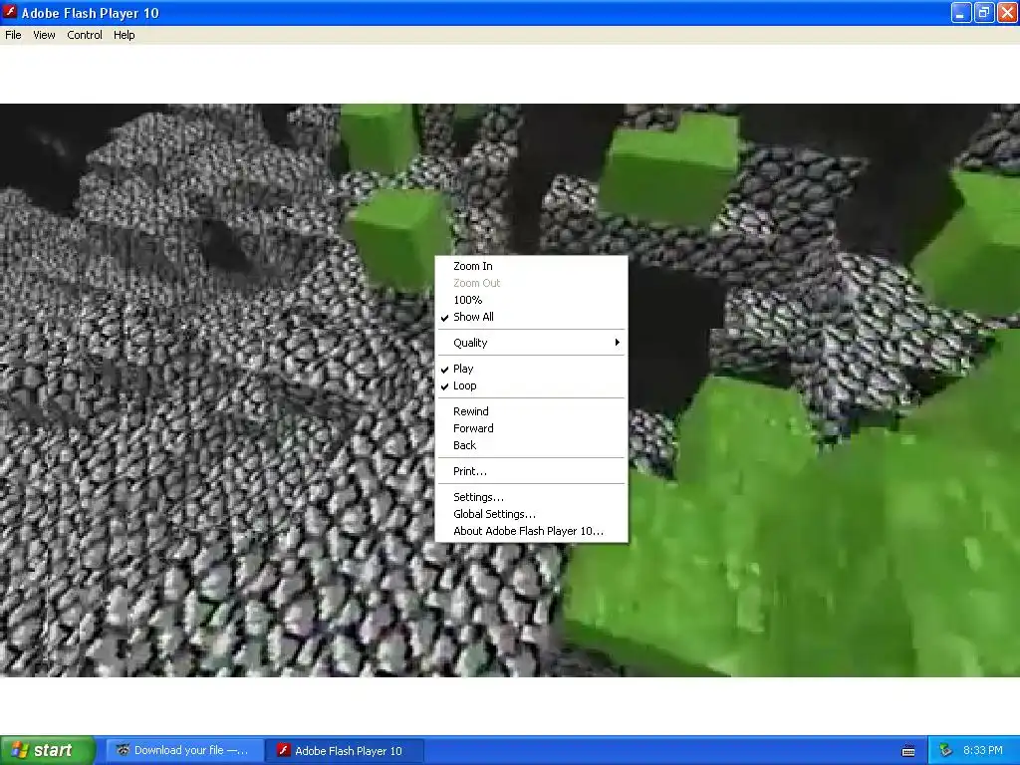
Task: Toggle the Show All checked option
Action: pyautogui.click(x=532, y=317)
